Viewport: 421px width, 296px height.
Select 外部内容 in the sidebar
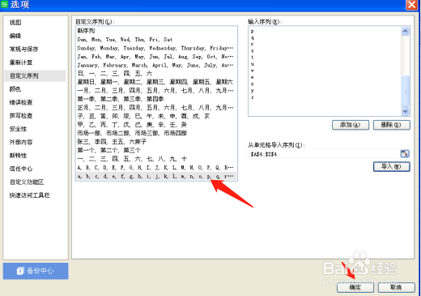(21, 142)
